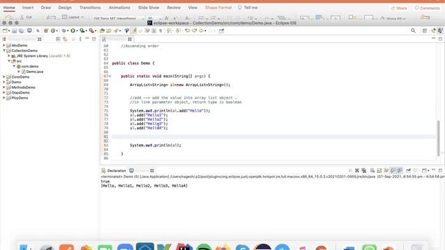The width and height of the screenshot is (445, 250).
Task: Select the Demo project in Package Explorer
Action: (x=16, y=82)
